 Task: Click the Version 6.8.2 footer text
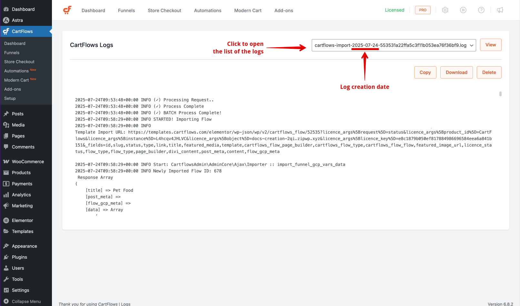(x=500, y=304)
